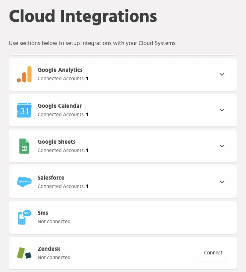Click the Google Calendar 31 icon
Screen dimensions: 246x272
point(24,110)
